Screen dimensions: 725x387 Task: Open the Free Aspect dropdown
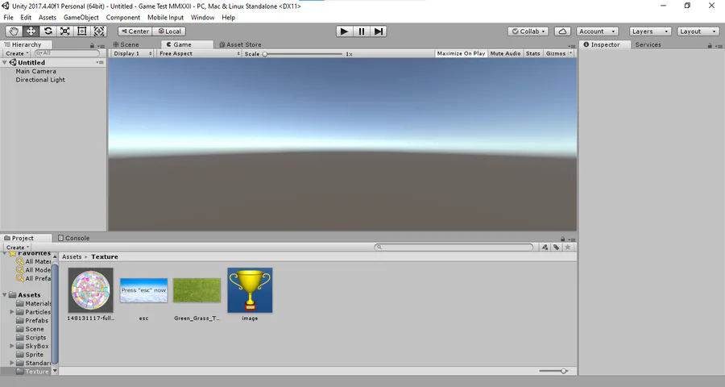click(199, 54)
